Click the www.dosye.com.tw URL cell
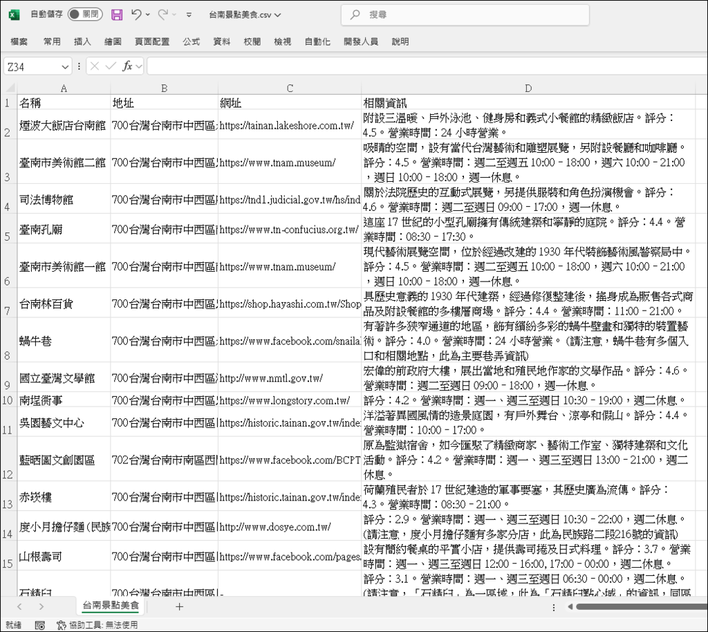Screen dimensions: 708x632 tap(290, 526)
